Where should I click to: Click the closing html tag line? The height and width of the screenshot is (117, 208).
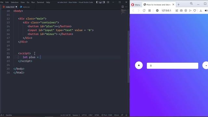19,73
